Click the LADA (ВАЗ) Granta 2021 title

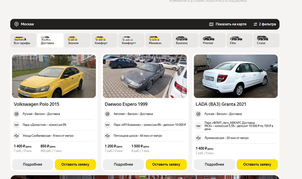coord(221,104)
